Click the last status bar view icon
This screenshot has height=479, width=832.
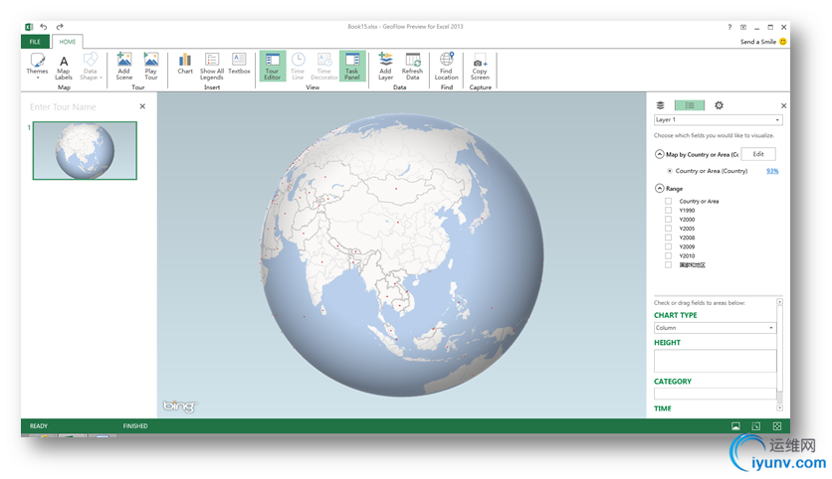point(777,426)
